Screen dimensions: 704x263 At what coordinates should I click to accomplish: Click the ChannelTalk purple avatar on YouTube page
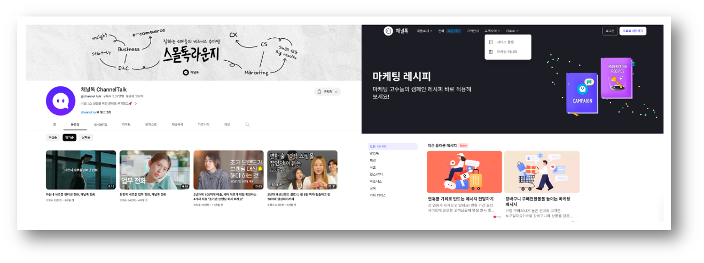60,101
